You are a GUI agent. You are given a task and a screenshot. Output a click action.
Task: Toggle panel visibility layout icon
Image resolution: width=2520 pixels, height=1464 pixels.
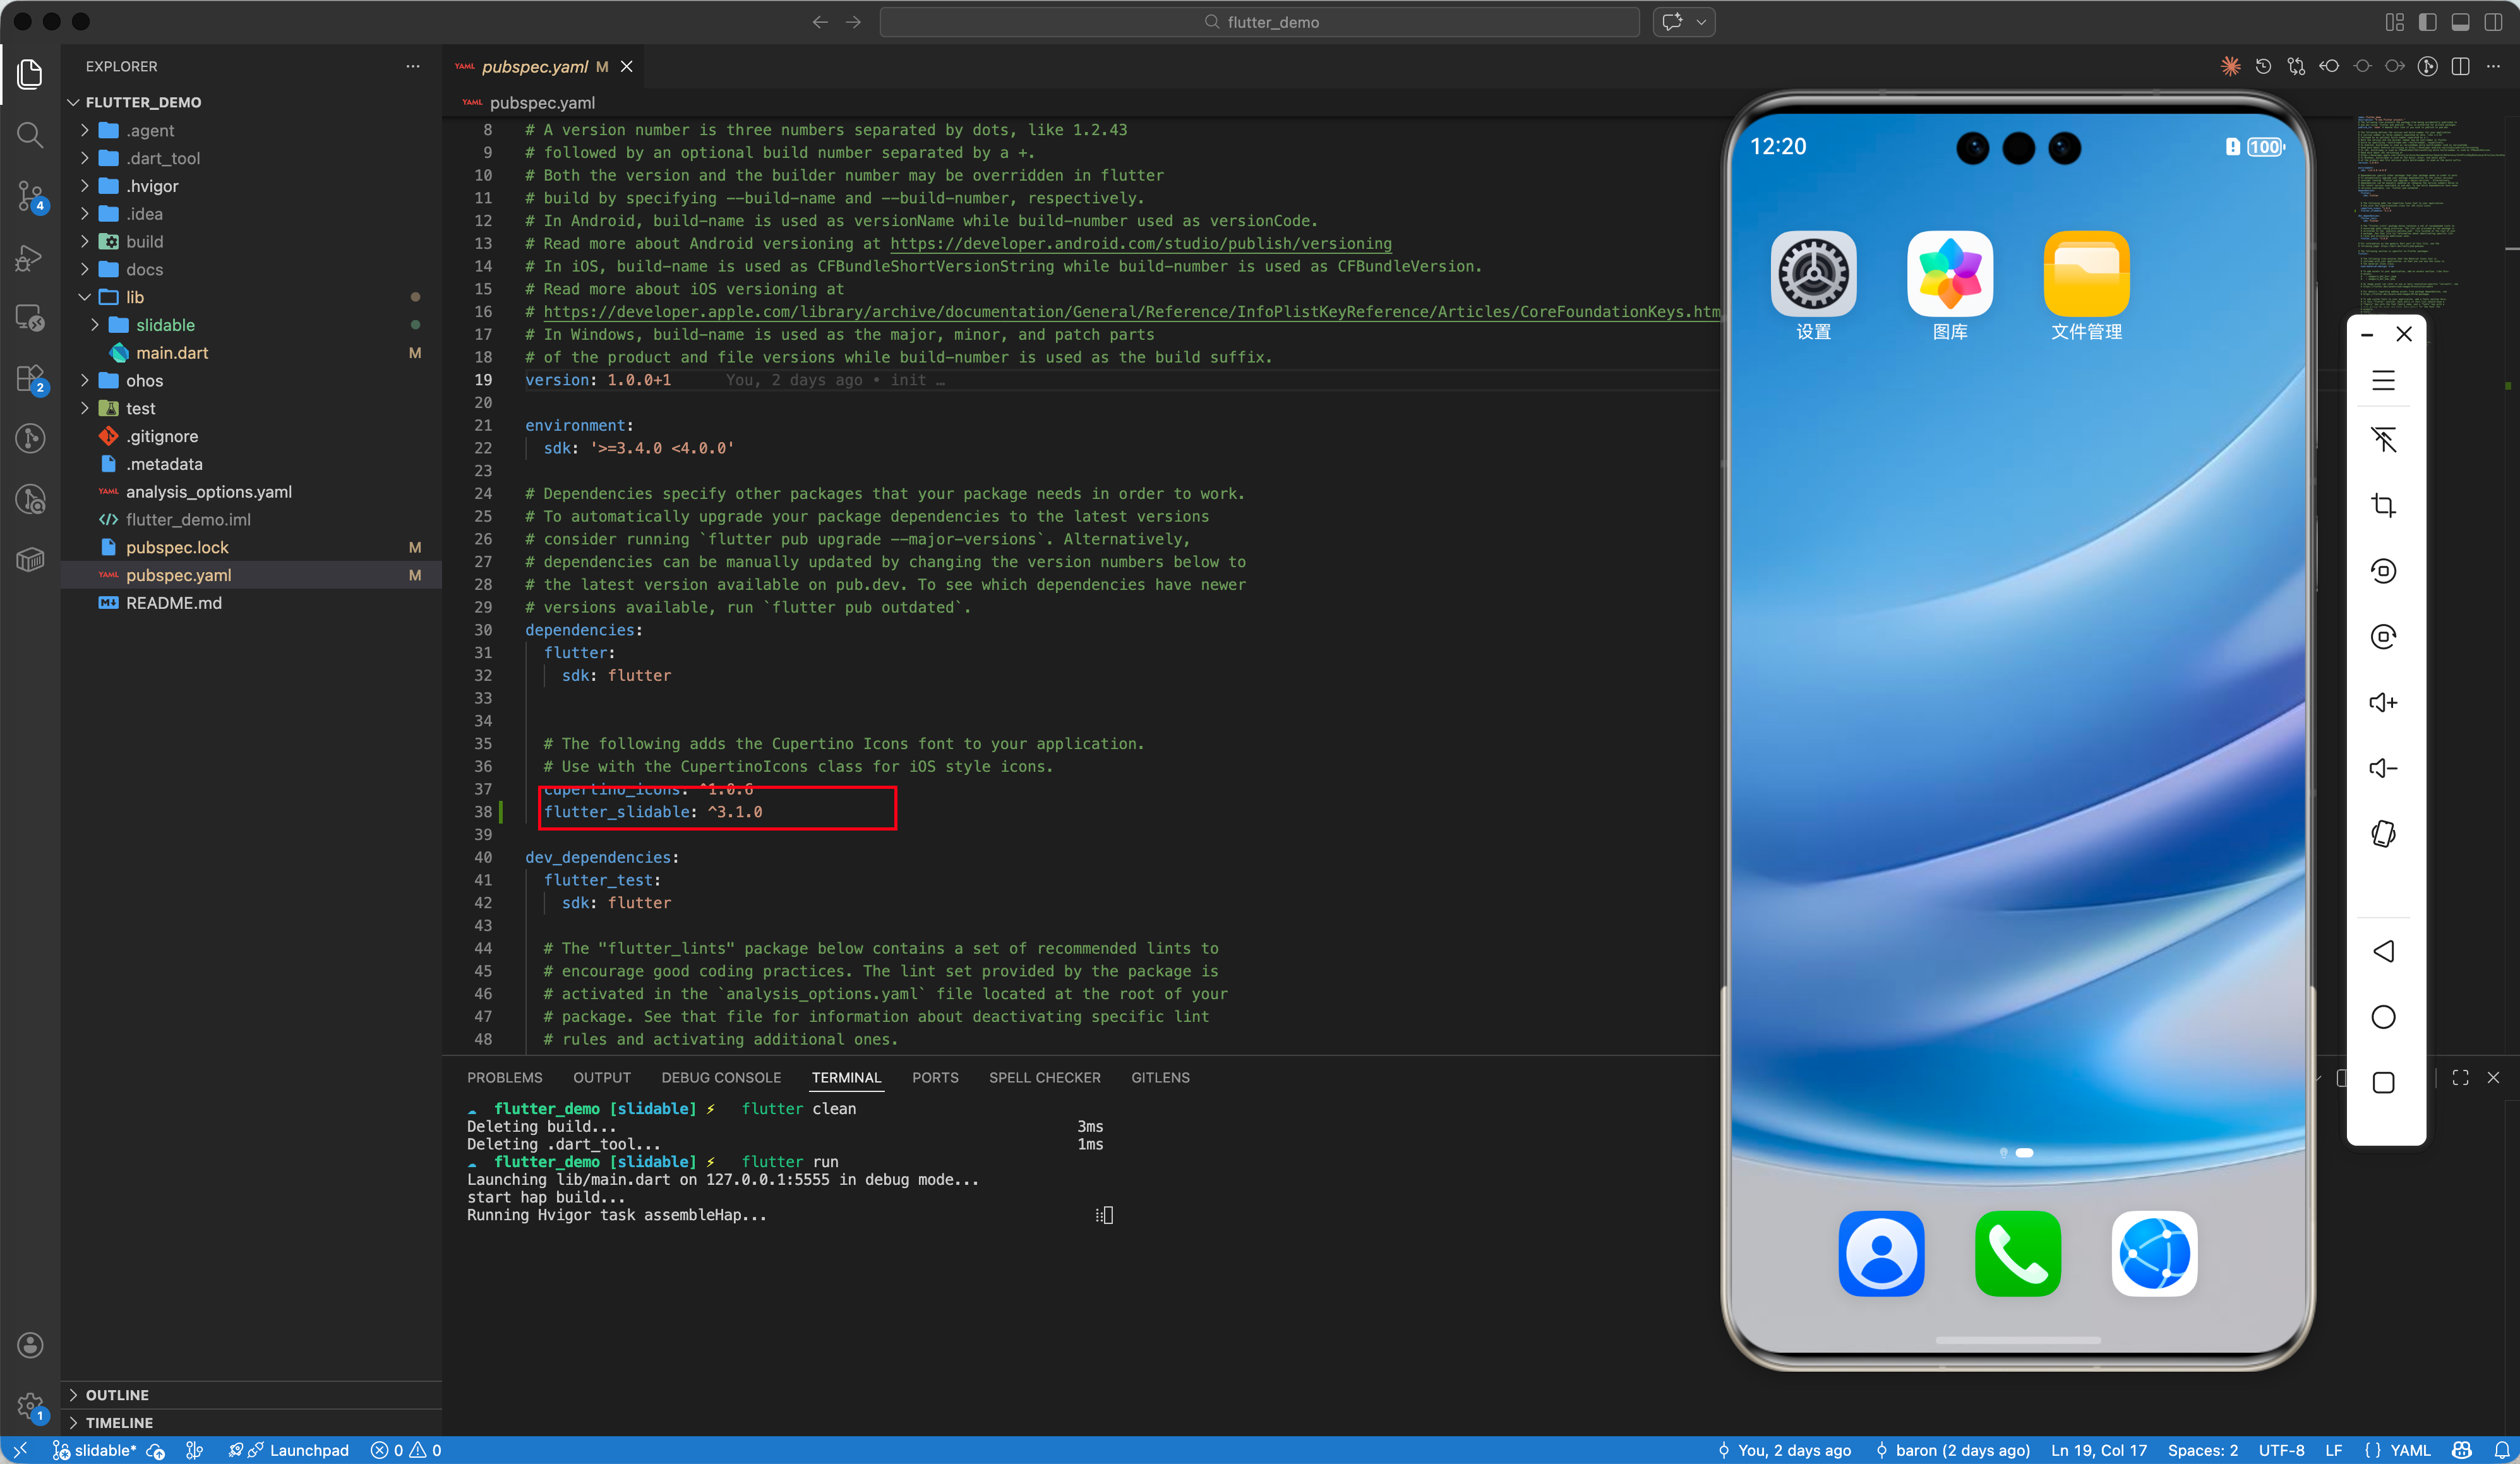coord(2460,22)
